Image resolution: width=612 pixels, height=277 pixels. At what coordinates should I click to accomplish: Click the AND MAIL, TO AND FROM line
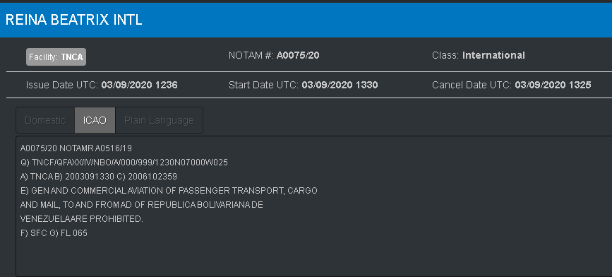[x=142, y=205]
